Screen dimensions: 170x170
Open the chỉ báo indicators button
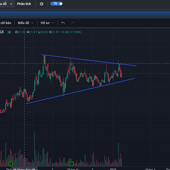6,23
